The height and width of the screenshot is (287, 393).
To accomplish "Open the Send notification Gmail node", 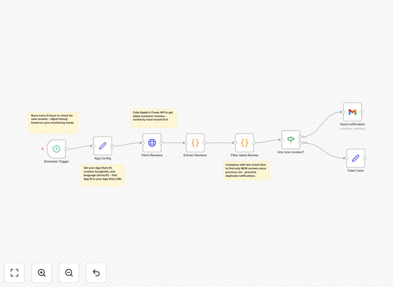I will (353, 112).
